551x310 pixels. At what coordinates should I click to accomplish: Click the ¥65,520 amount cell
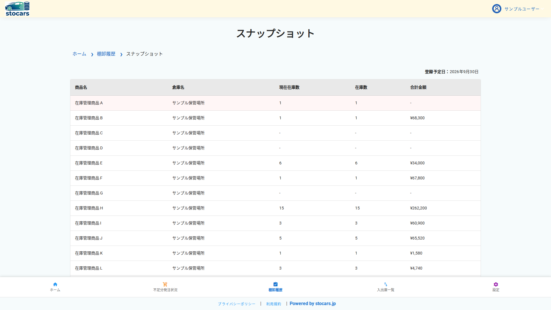tap(417, 238)
